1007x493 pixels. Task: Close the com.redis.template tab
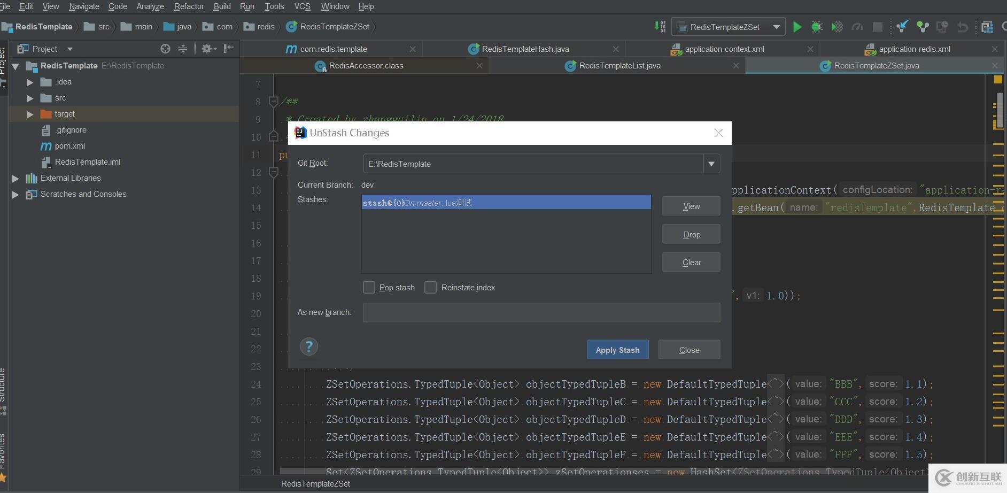[413, 49]
